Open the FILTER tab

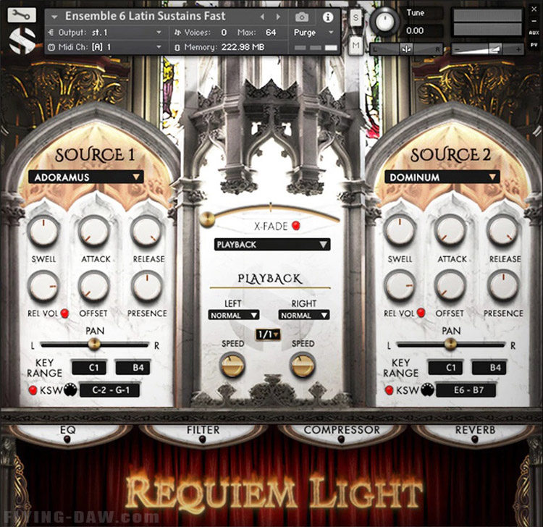[x=203, y=430]
